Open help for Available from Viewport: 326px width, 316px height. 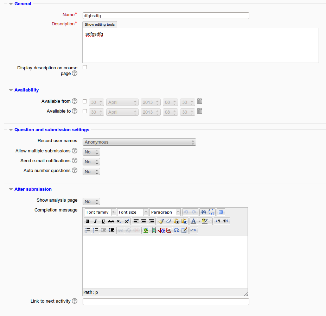[x=75, y=101]
